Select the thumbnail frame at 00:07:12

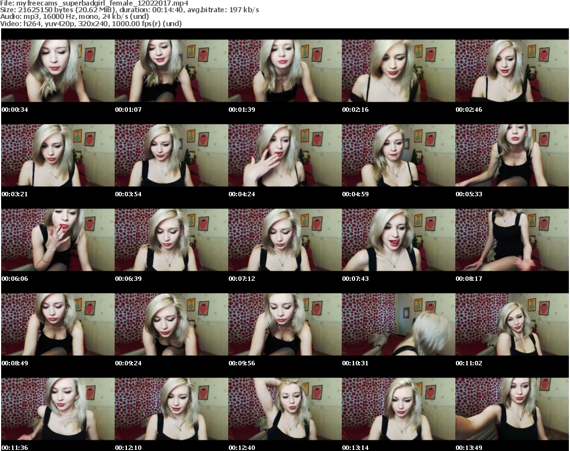(x=285, y=240)
